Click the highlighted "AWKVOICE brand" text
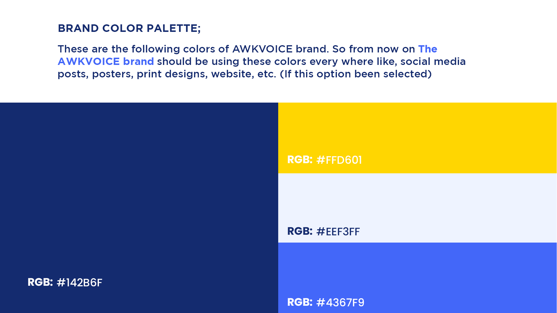The width and height of the screenshot is (557, 313). pyautogui.click(x=106, y=61)
